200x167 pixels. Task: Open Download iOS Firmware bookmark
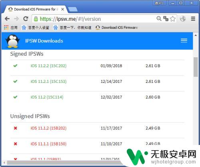point(117,28)
